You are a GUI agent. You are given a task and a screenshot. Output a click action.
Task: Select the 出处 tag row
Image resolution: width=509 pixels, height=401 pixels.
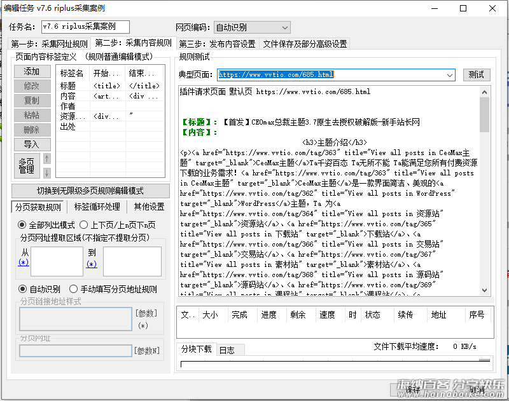point(110,126)
